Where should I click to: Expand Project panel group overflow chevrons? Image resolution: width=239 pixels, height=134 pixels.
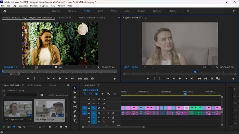click(68, 85)
